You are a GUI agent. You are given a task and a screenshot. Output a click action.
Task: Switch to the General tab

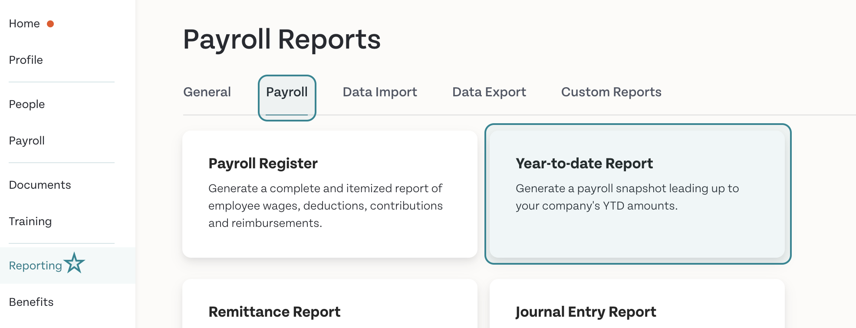click(x=207, y=92)
